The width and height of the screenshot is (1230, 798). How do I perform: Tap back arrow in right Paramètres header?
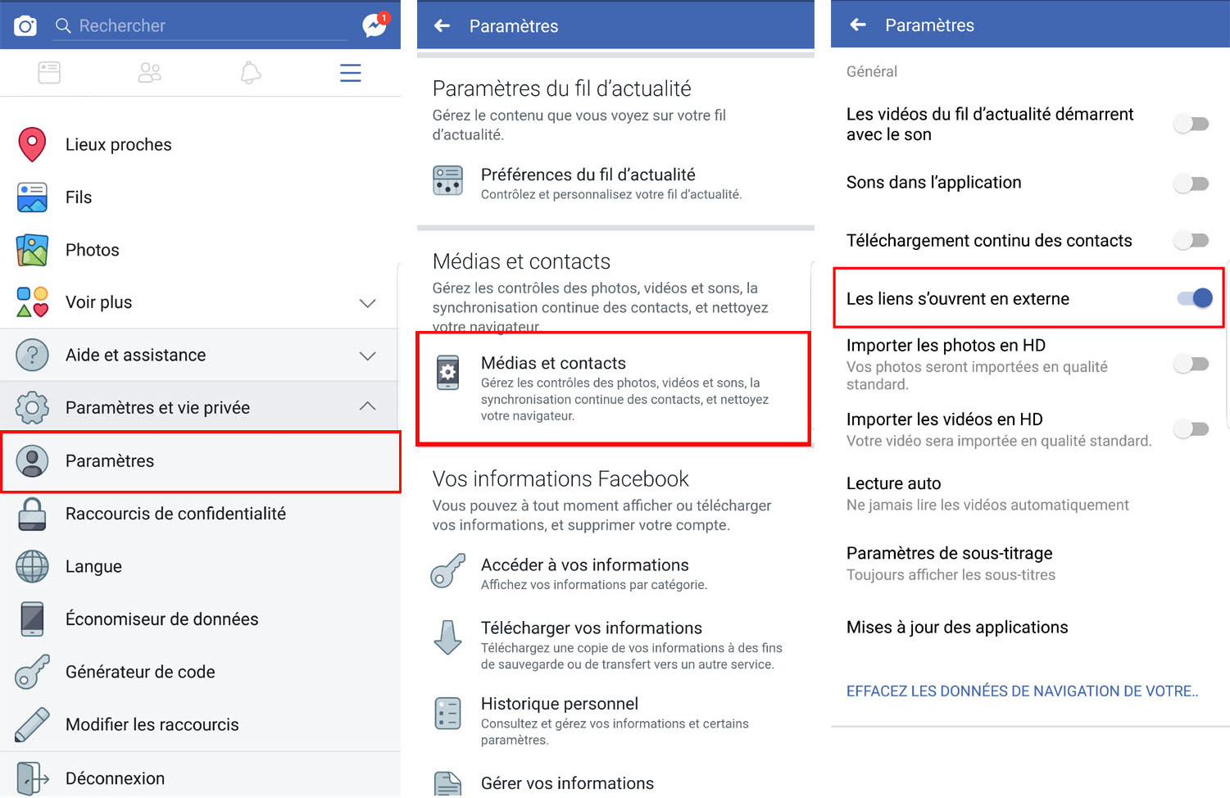858,25
